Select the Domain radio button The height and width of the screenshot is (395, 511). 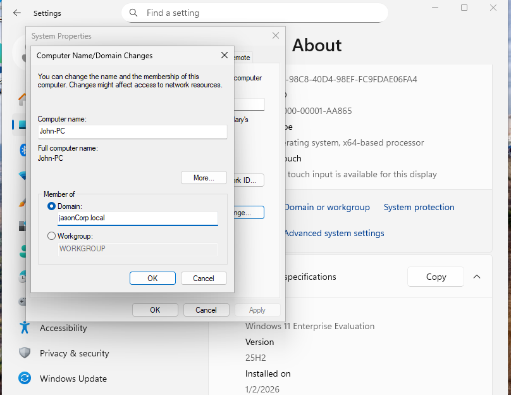[52, 206]
